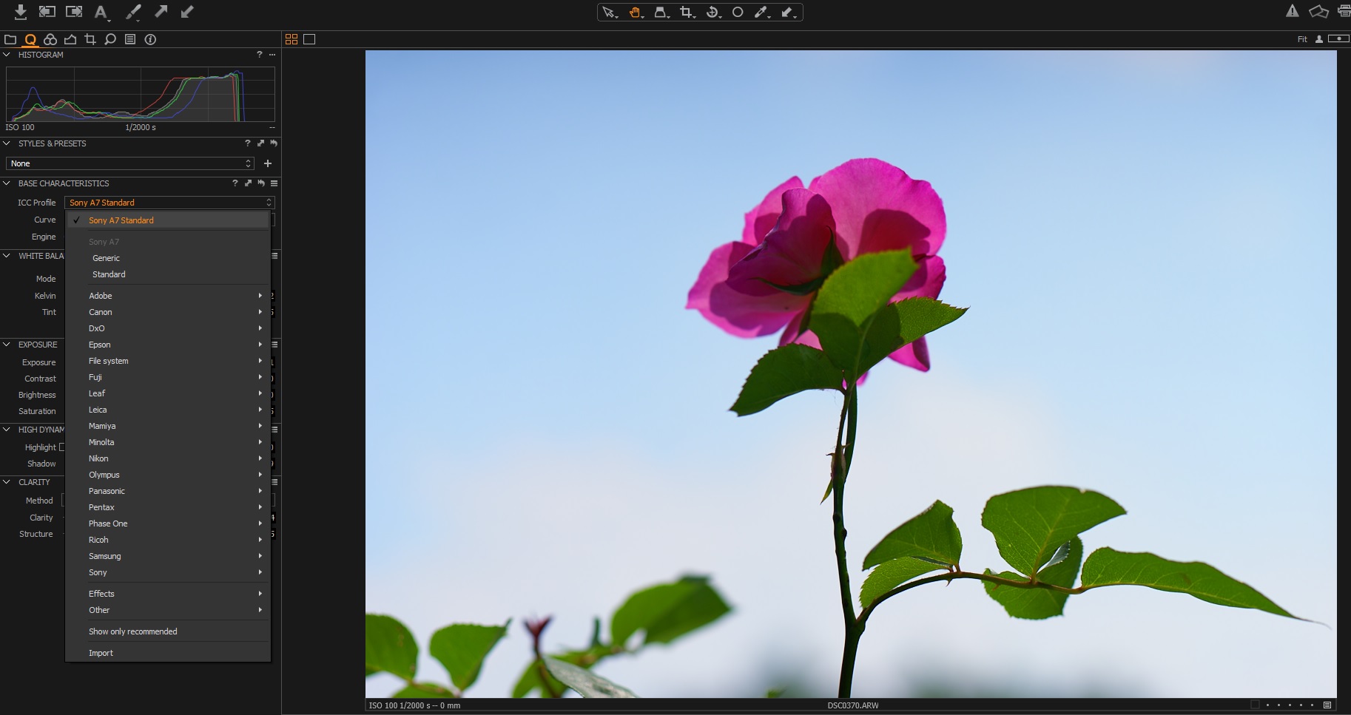
Task: Collapse the Histogram panel
Action: tap(7, 55)
